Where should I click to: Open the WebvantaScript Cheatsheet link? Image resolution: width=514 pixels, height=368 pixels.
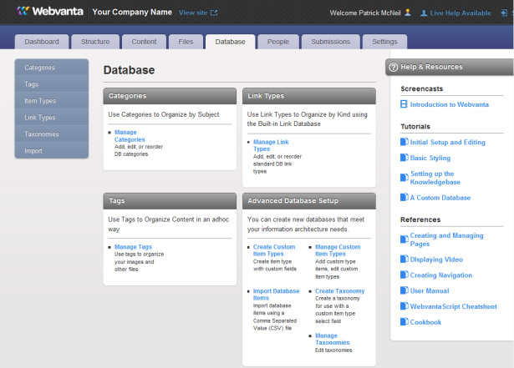pos(453,306)
